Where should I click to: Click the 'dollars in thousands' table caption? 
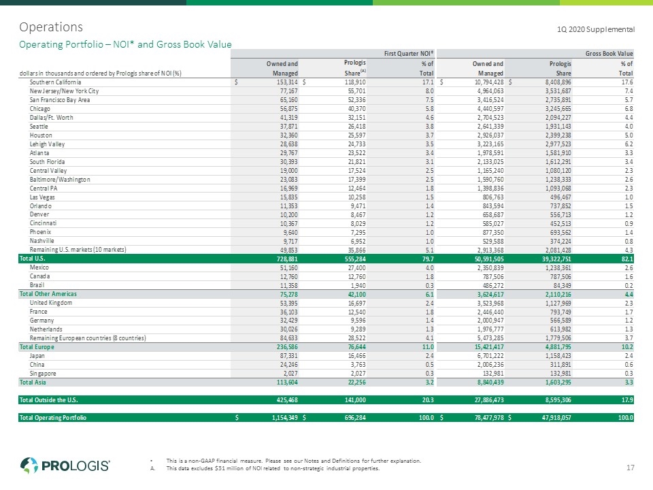coord(101,73)
